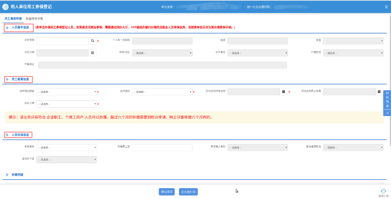This screenshot has height=199, width=391.
Task: Click the 补缴明细 section heading
Action: click(x=17, y=175)
